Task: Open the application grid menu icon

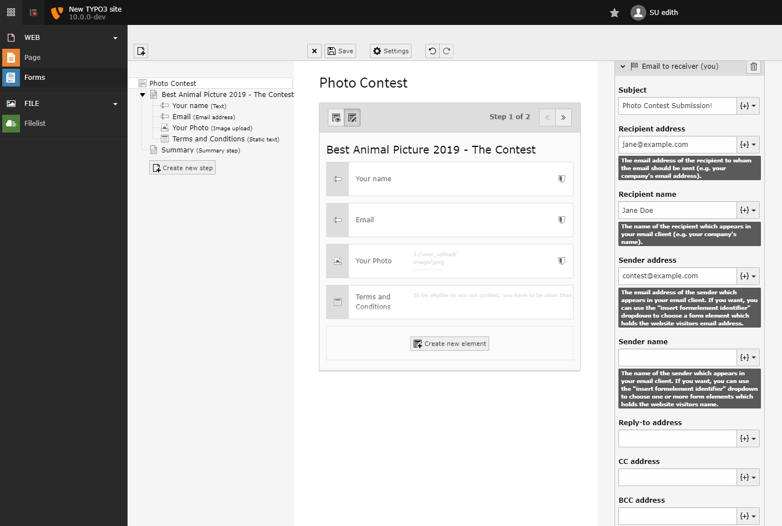Action: (11, 12)
